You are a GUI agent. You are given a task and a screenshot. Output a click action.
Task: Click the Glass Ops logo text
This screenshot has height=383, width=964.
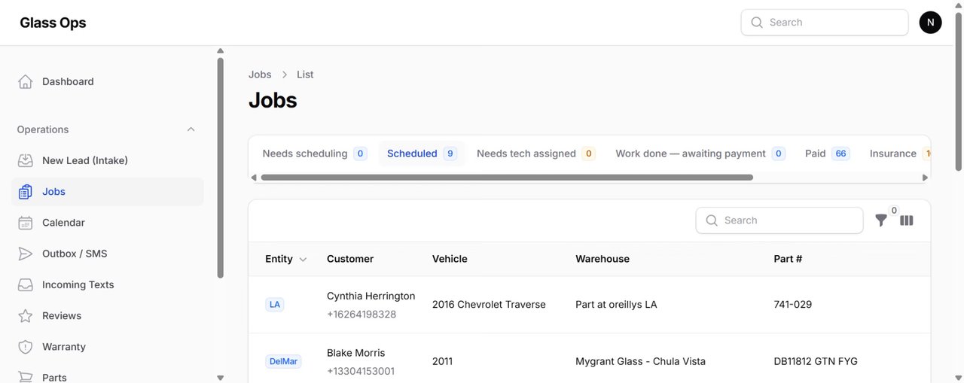click(x=53, y=23)
